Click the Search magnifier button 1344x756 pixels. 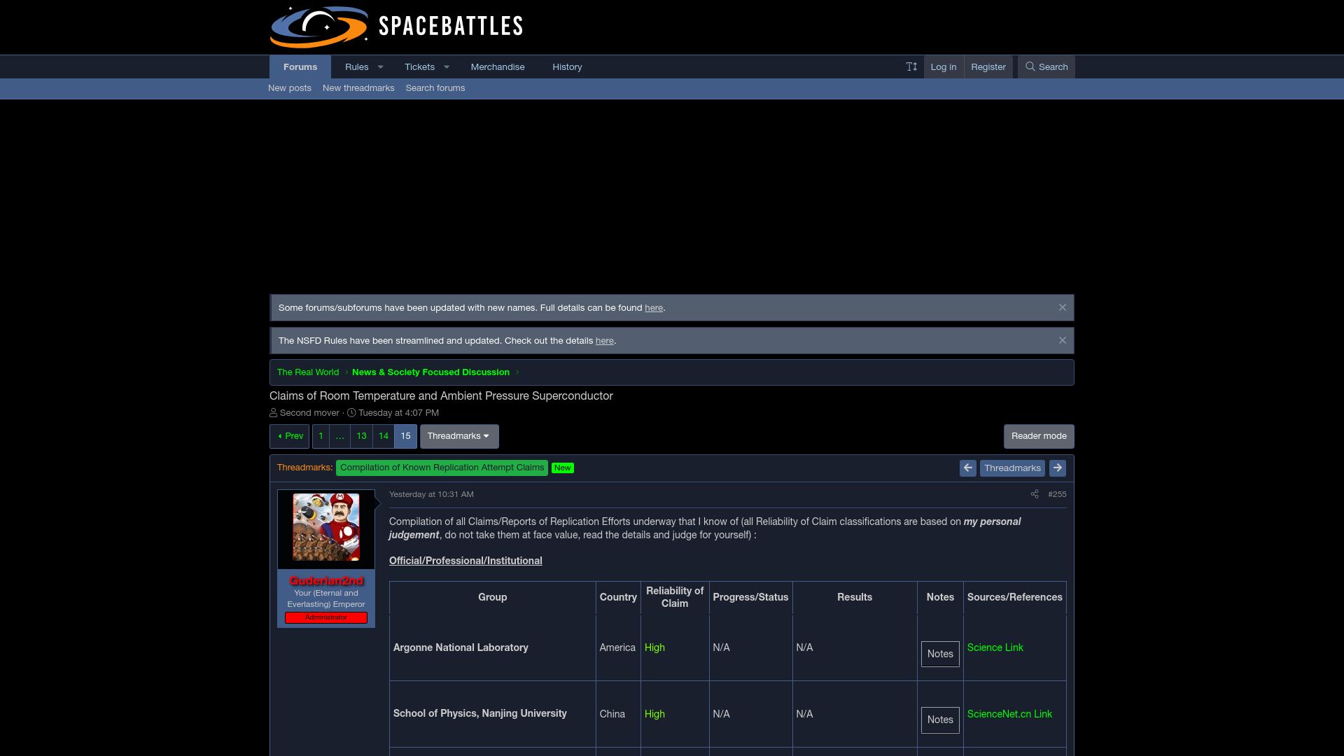pyautogui.click(x=1046, y=66)
